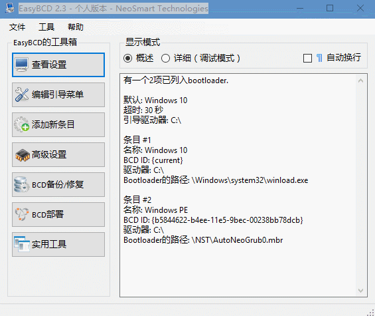Click the monitor icon beside 查看设置

pyautogui.click(x=21, y=65)
